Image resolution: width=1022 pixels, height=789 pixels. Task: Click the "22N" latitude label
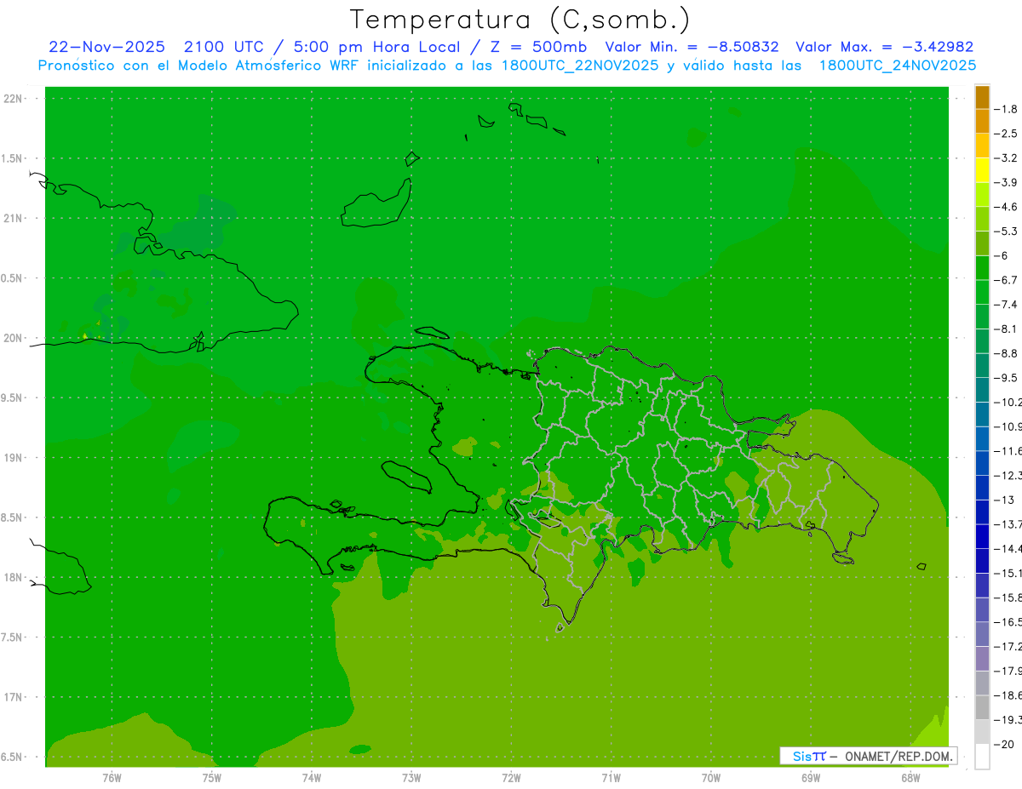click(x=13, y=99)
